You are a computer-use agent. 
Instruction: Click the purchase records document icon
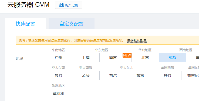click(x=61, y=5)
